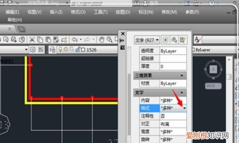The image size is (239, 143).
Task: Click properties palette menu icon below auto-hide
Action: [x=122, y=48]
